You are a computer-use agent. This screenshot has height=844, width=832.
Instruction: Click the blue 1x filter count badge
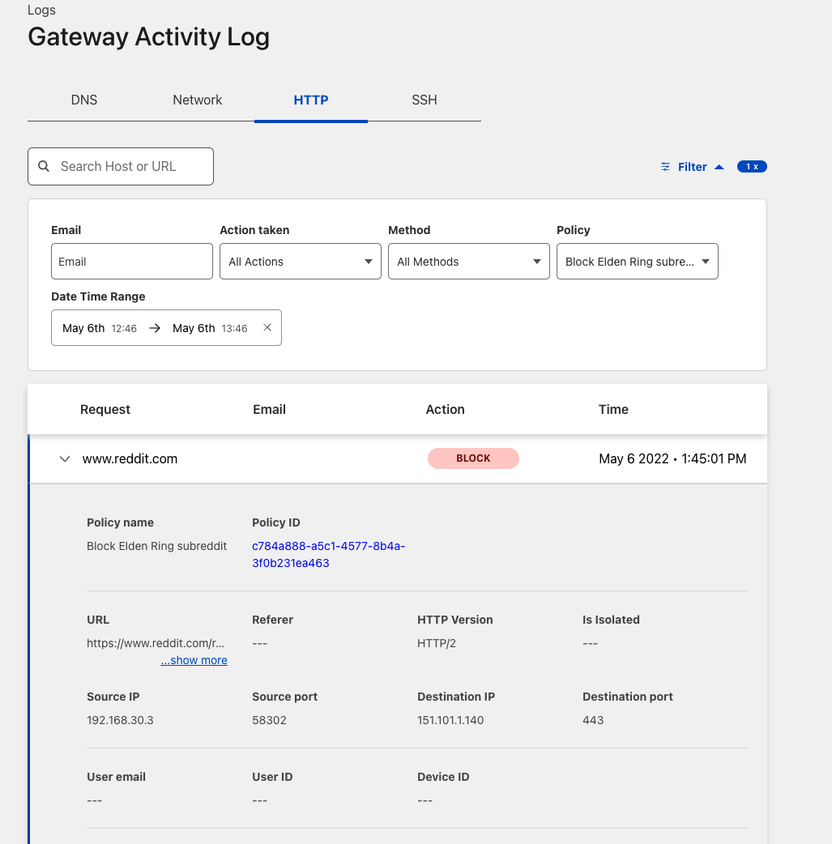pos(752,166)
